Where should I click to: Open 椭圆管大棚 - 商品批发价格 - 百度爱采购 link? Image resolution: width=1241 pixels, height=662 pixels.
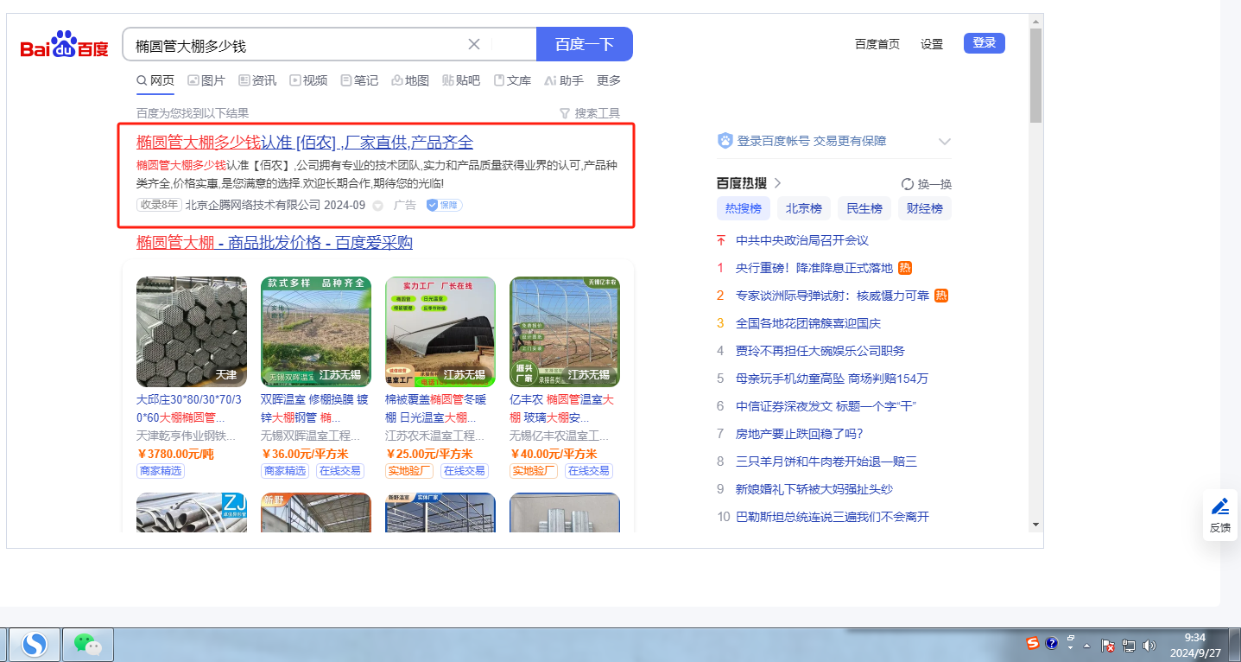click(275, 243)
